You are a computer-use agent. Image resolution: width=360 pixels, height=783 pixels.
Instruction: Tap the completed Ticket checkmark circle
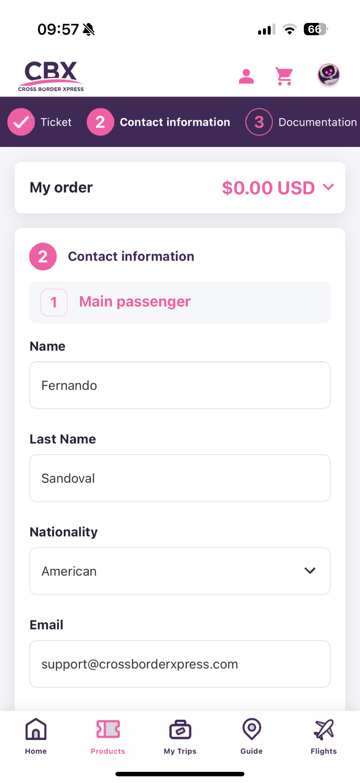tap(21, 122)
